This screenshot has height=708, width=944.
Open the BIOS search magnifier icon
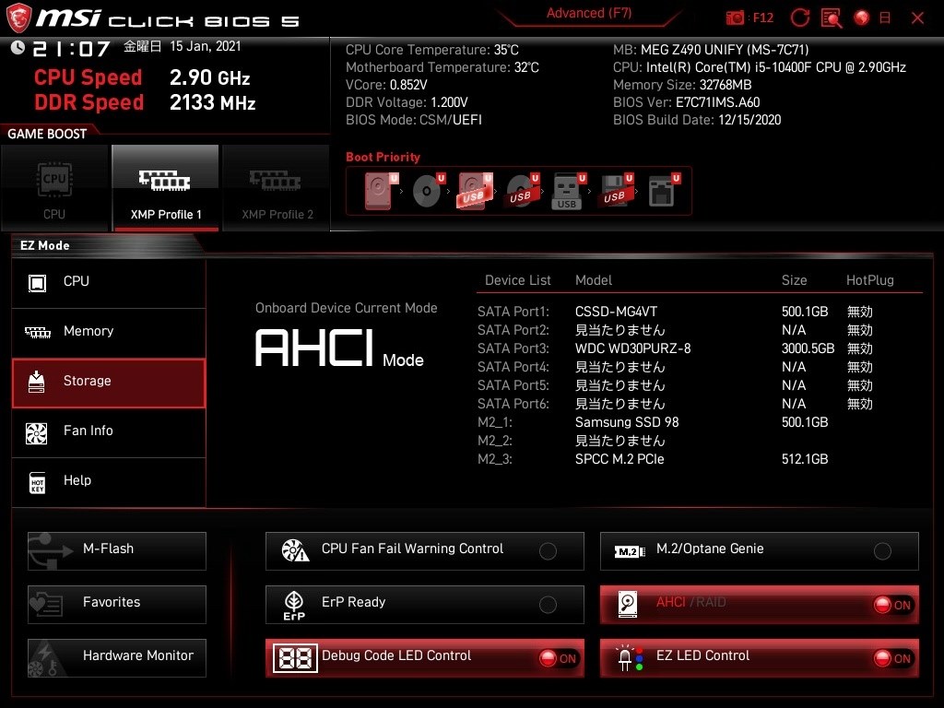click(832, 18)
